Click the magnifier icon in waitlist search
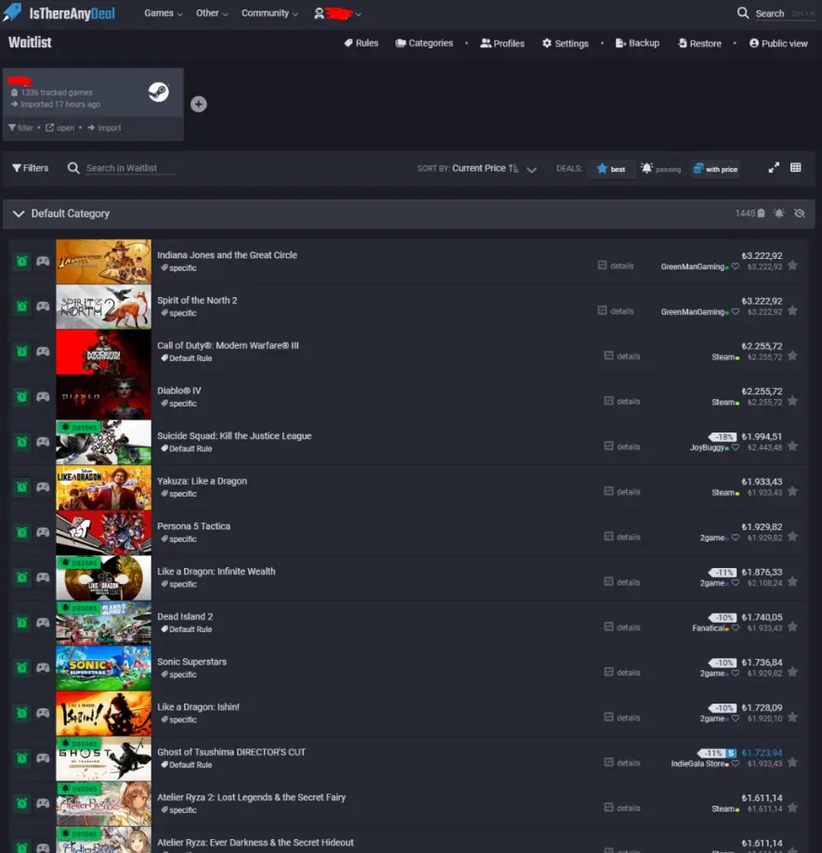Screen dimensions: 822x853 pyautogui.click(x=73, y=168)
